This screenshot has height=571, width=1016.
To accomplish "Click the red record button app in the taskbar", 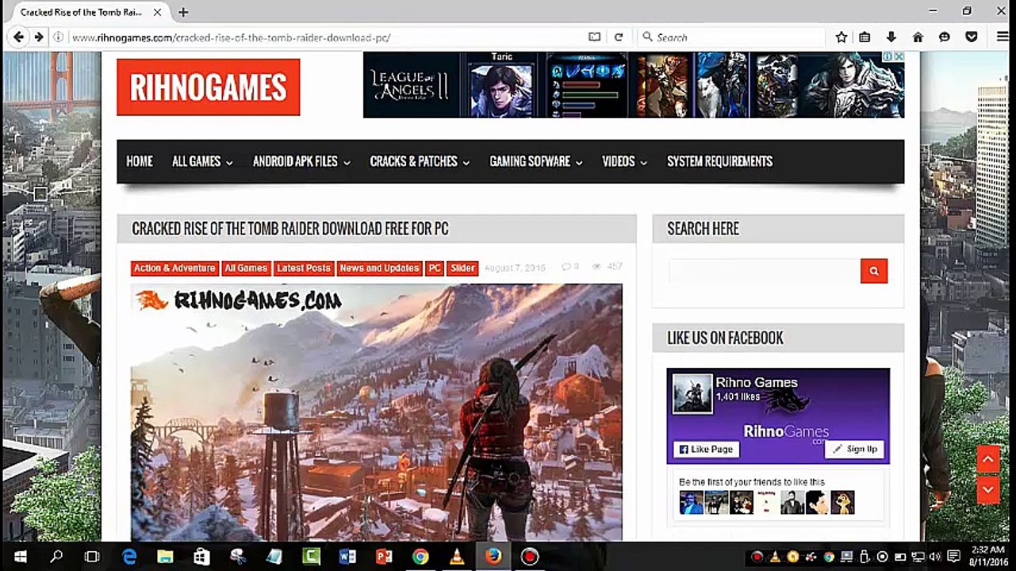I will [x=530, y=557].
